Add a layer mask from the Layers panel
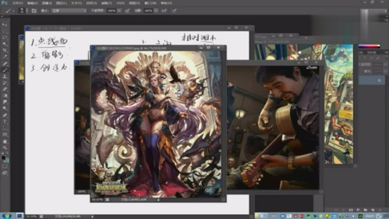389x219 pixels. click(351, 210)
